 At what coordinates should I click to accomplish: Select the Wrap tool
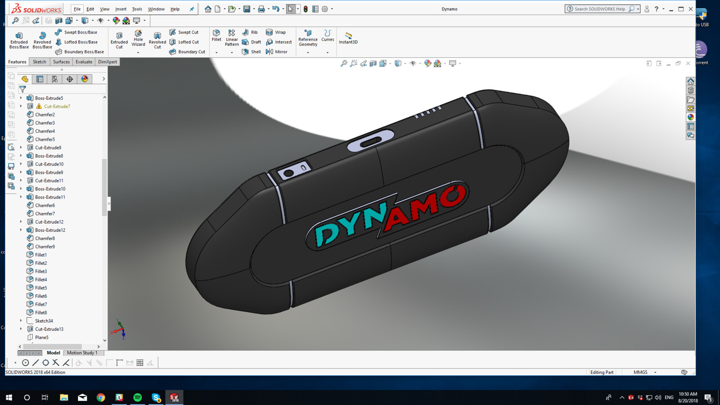pos(275,32)
